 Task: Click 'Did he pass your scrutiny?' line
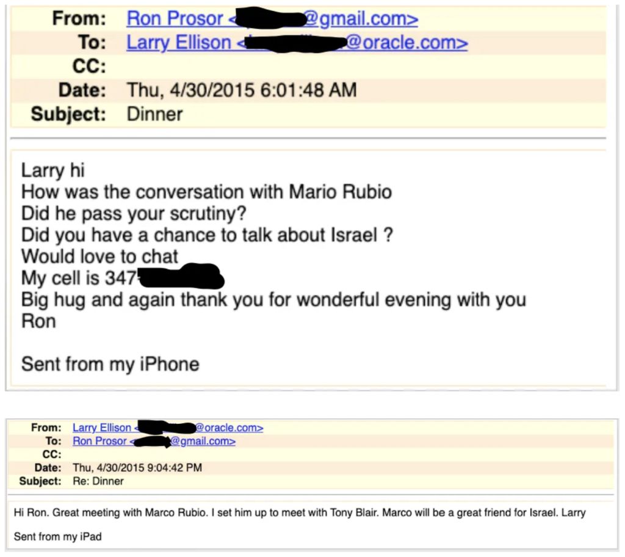coord(134,214)
